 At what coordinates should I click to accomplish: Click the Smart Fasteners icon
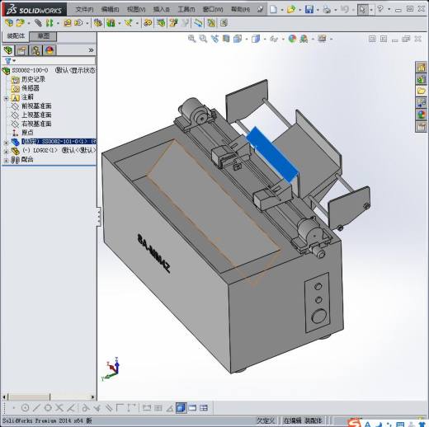[x=68, y=23]
